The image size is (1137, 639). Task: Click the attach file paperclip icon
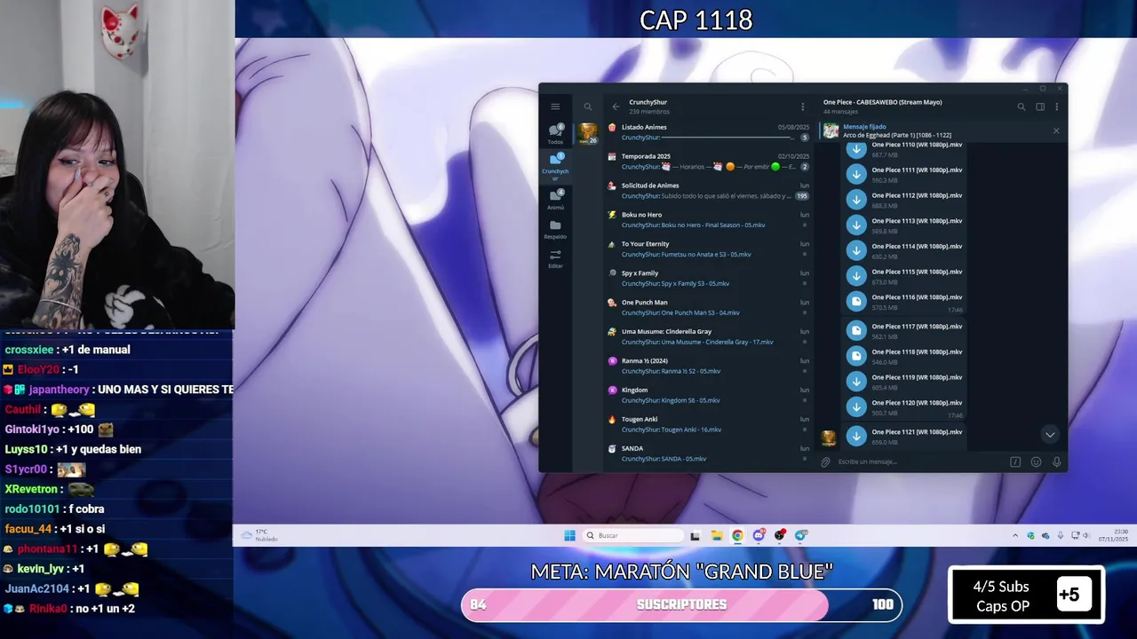[x=825, y=461]
